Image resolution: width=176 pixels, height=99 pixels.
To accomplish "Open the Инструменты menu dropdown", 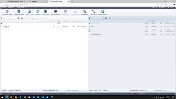I will click(x=21, y=8).
